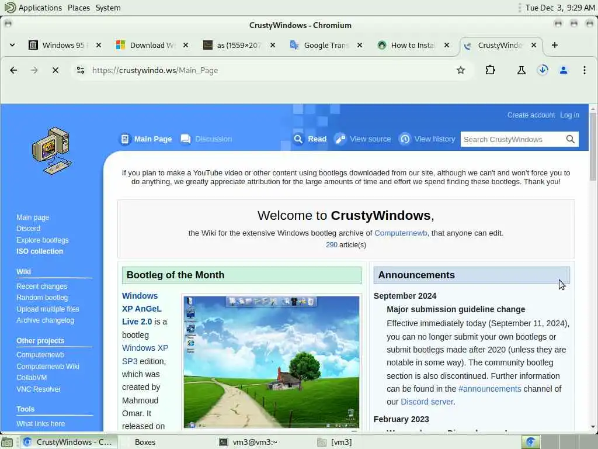Open the bootleg desktop screenshot thumbnail

[271, 362]
